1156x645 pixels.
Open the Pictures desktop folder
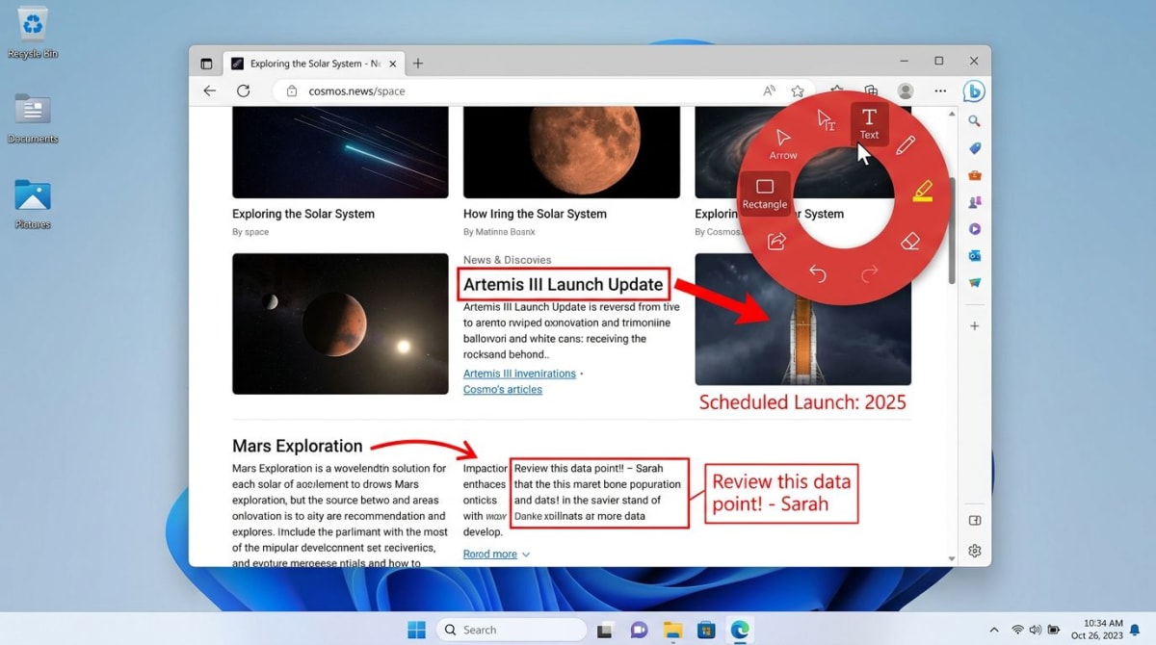(x=33, y=203)
